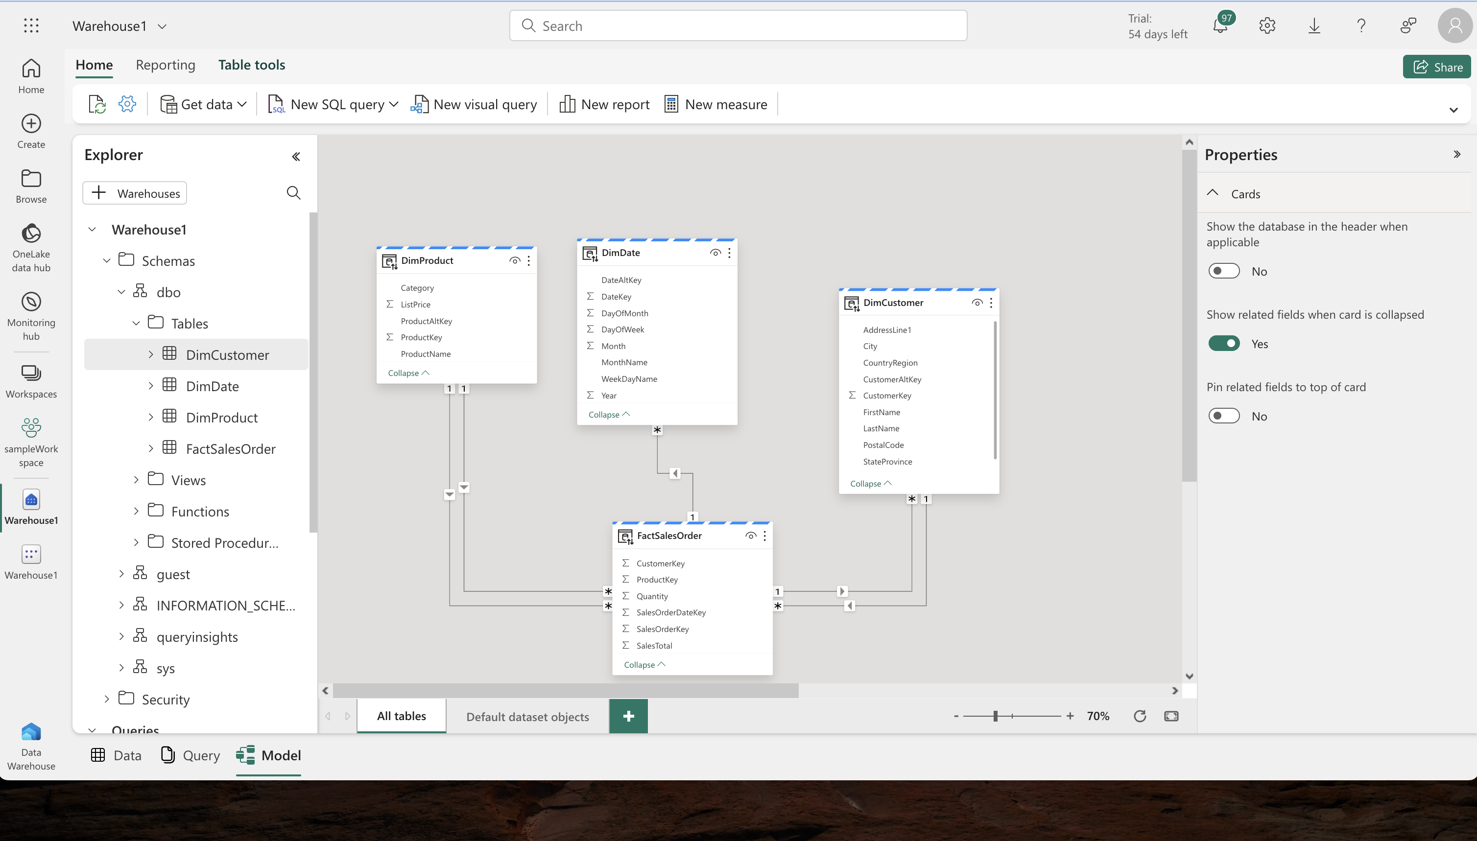Switch to Data view
Image resolution: width=1477 pixels, height=841 pixels.
click(x=116, y=755)
